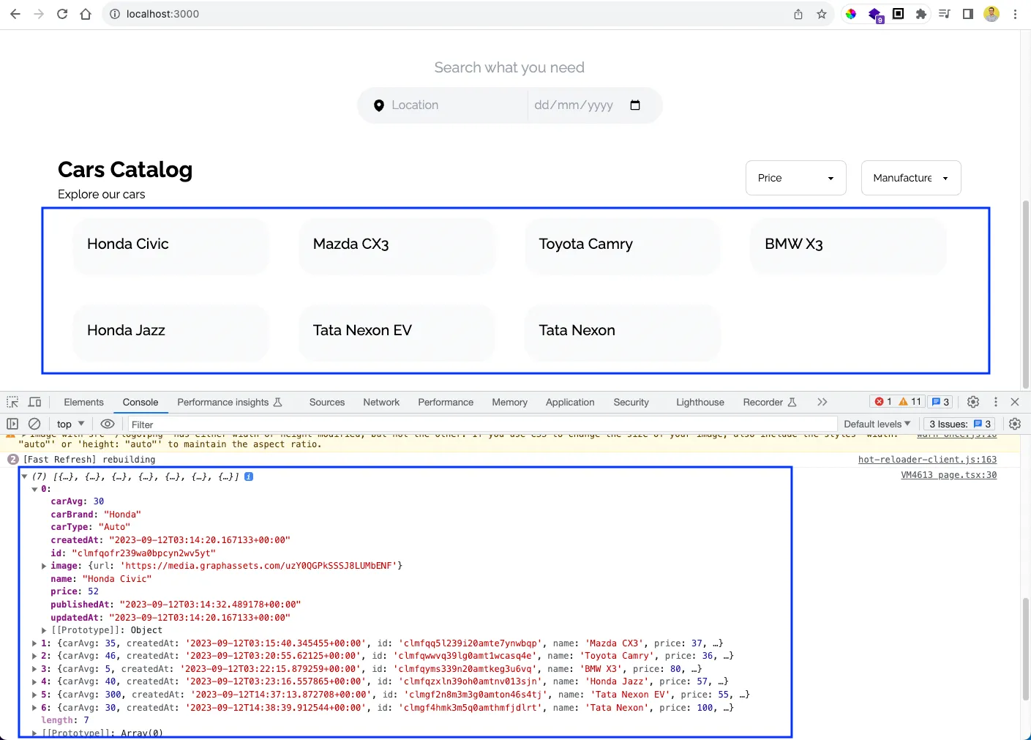This screenshot has height=740, width=1031.
Task: Open the extensions puzzle menu
Action: (x=921, y=14)
